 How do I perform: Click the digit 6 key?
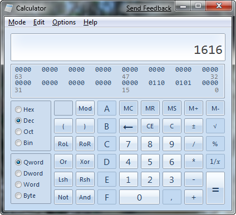(172, 162)
